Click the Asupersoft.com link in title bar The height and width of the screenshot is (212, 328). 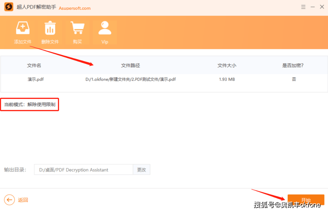[x=75, y=8]
